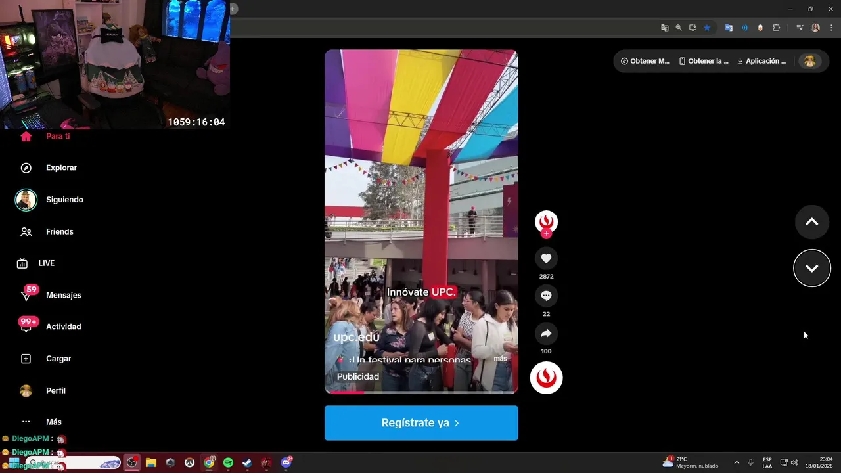Like the video with the heart icon

(x=546, y=258)
